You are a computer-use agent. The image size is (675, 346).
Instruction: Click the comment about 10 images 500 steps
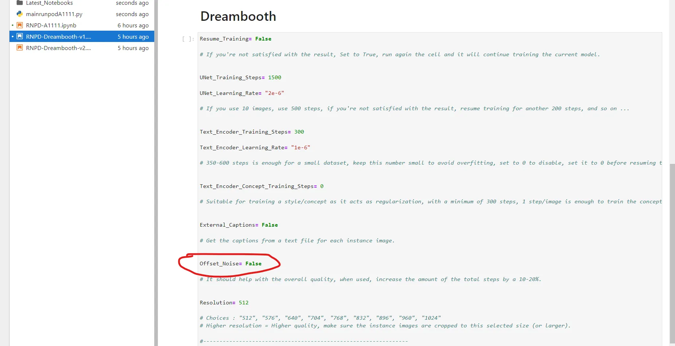click(414, 109)
